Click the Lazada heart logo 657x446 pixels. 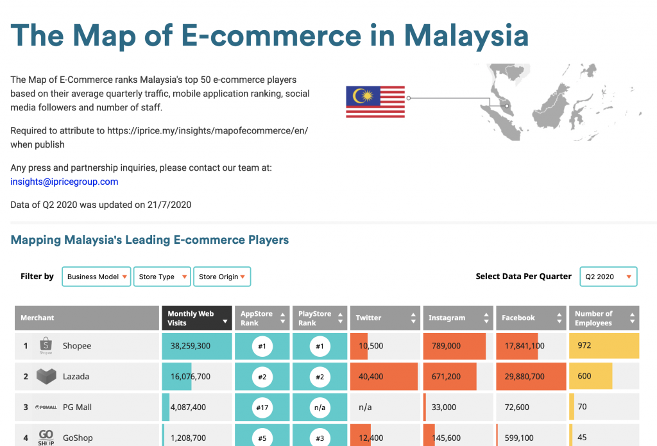point(46,377)
